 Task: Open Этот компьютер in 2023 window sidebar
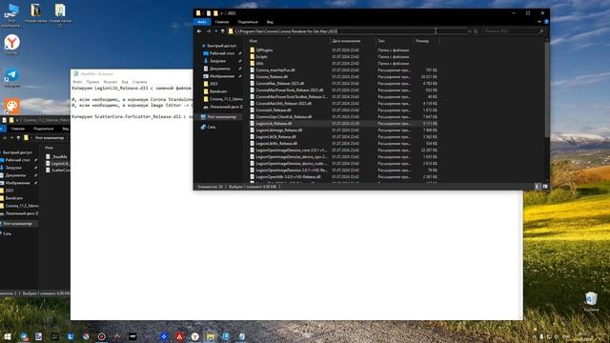click(x=221, y=116)
